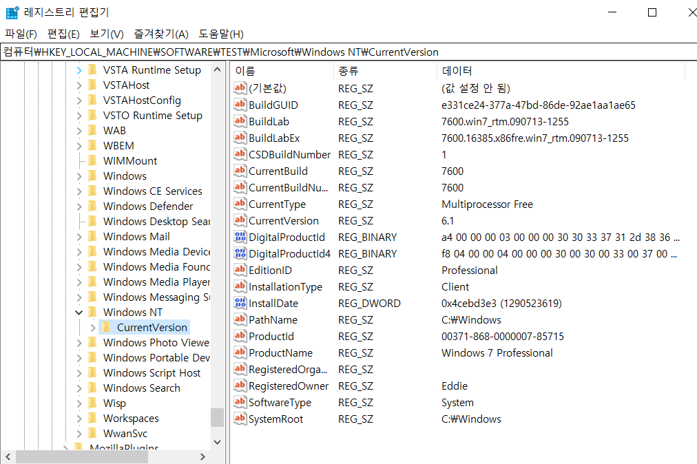Viewport: 697px width, 464px height.
Task: Click the BuildLabEx string value icon
Action: click(240, 137)
